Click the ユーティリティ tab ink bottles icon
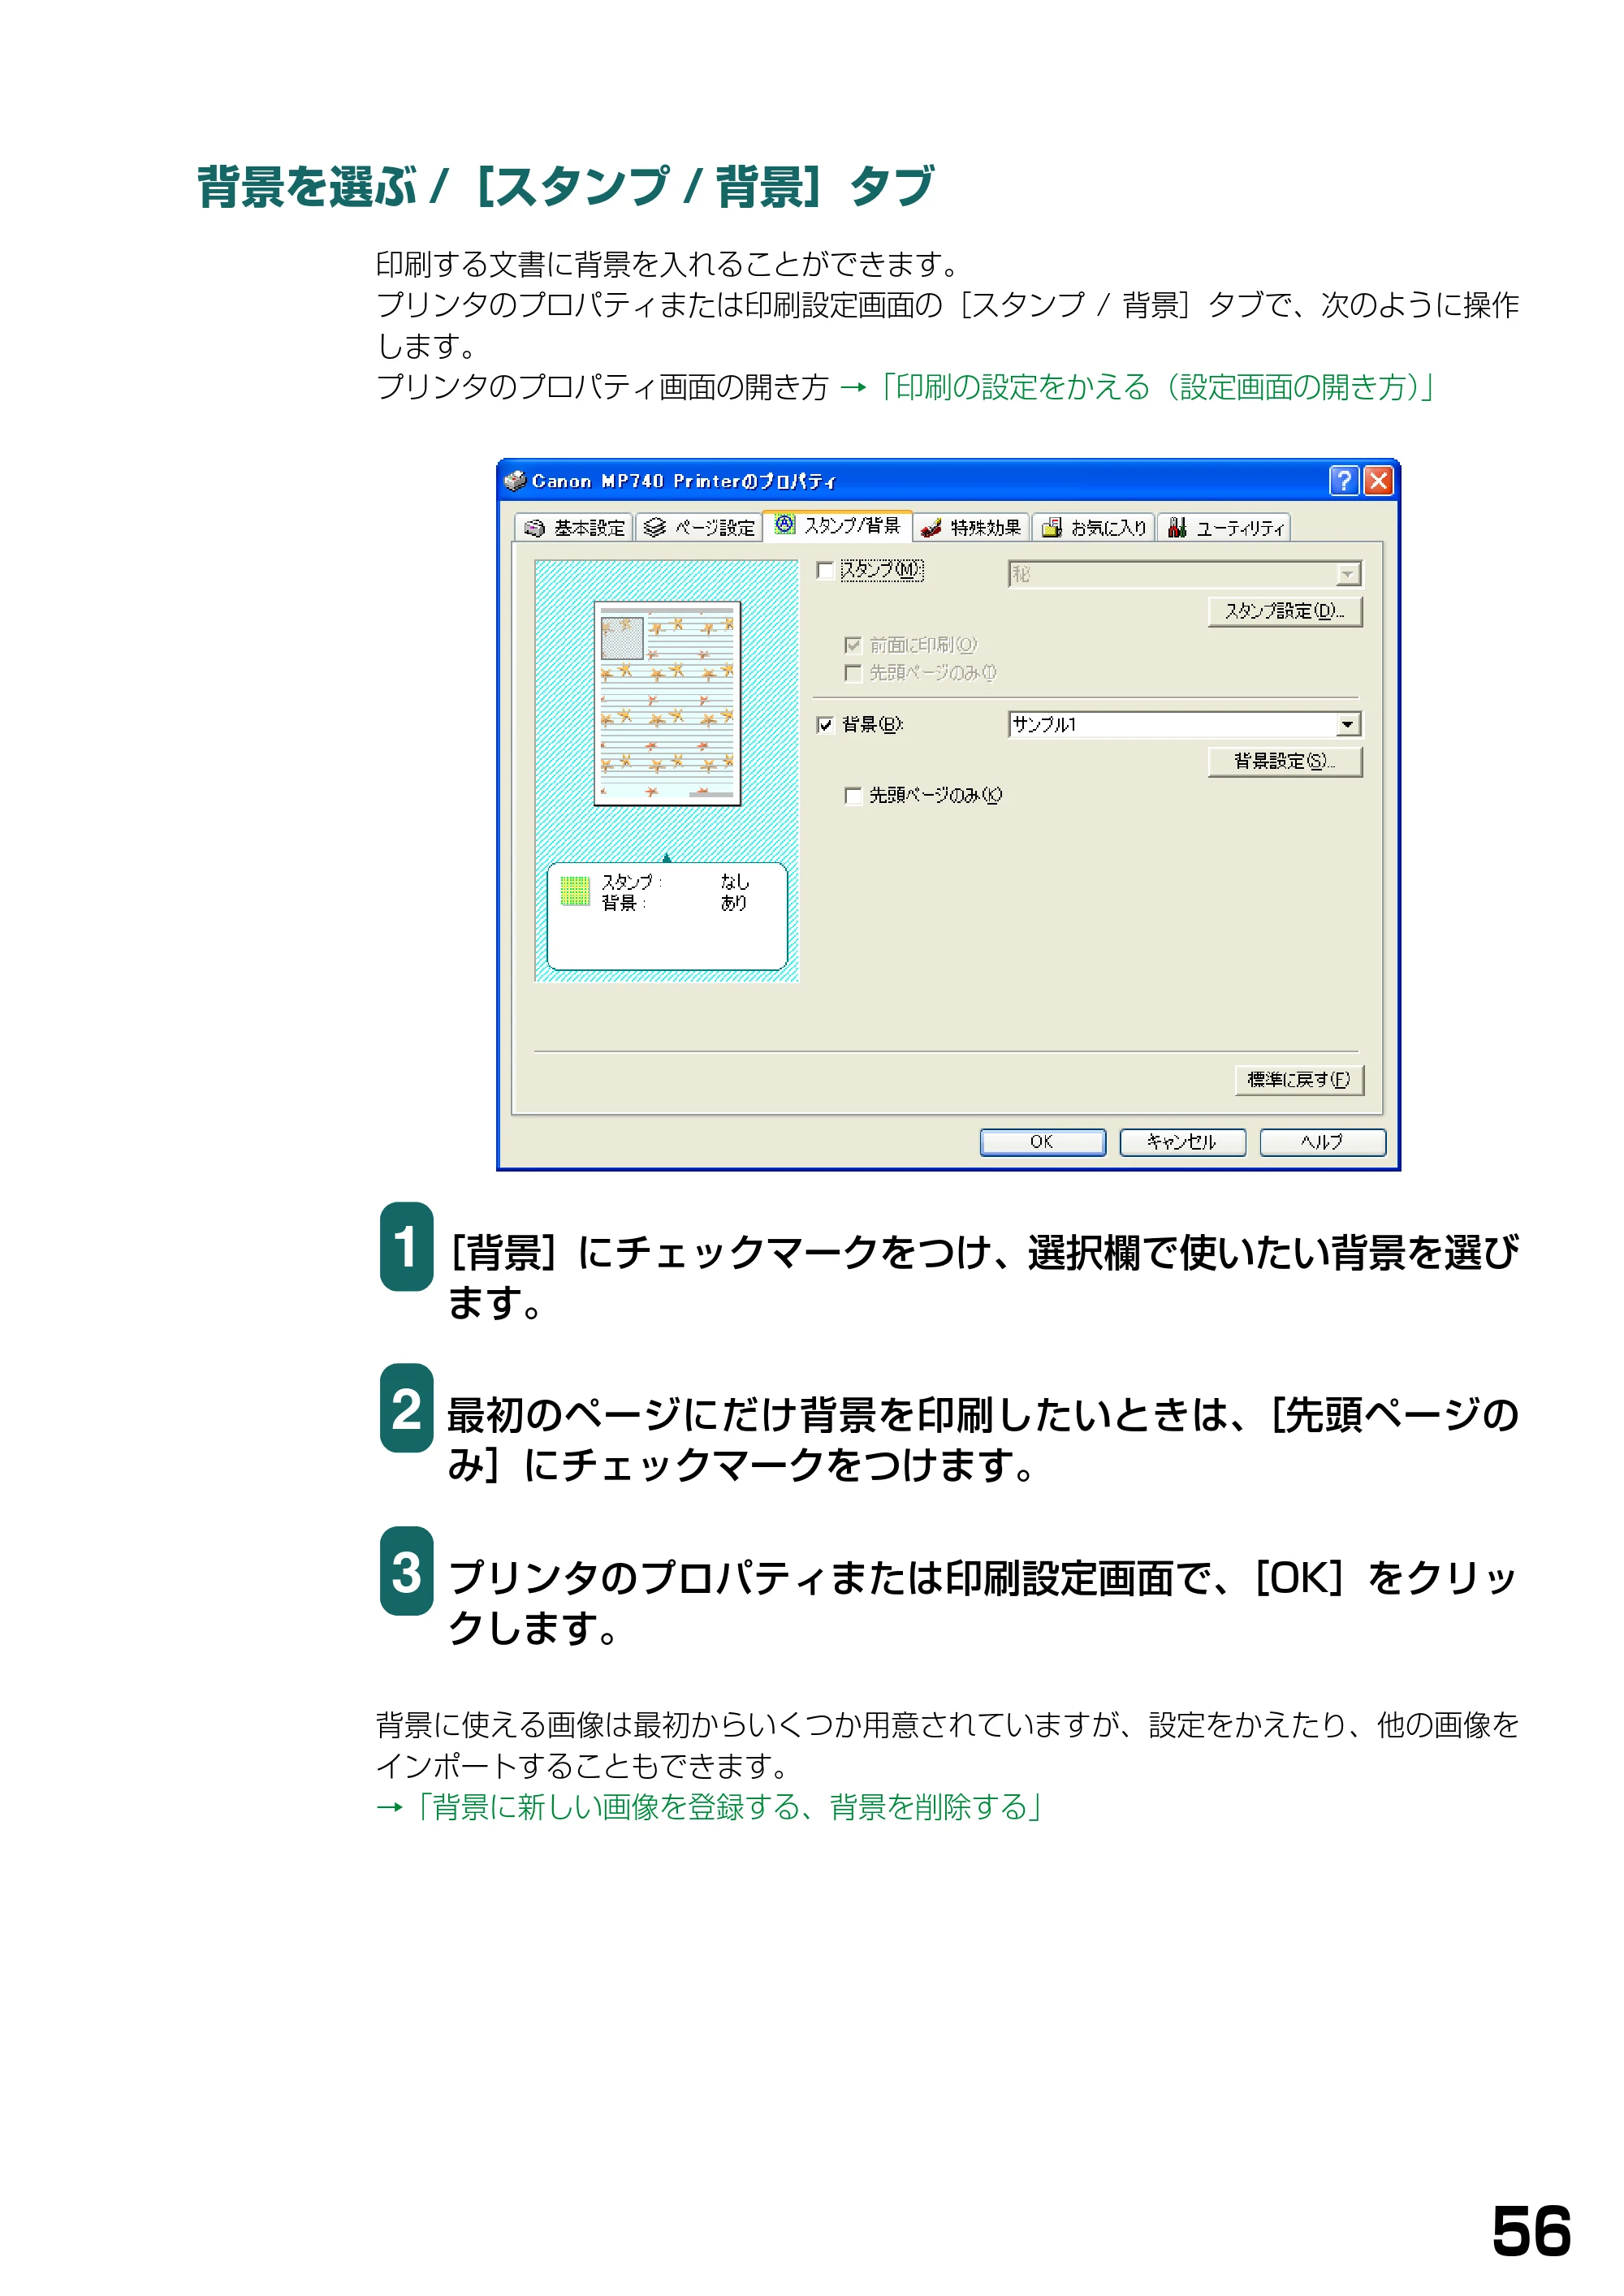The image size is (1624, 2296). [x=1177, y=528]
